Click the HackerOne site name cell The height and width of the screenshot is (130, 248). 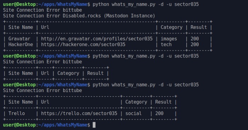pos(21,44)
